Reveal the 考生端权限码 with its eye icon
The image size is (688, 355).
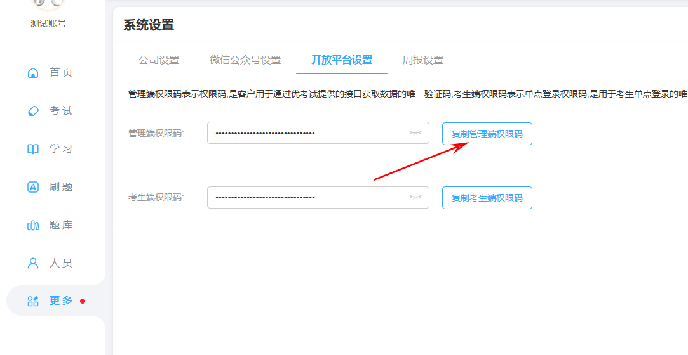point(415,197)
